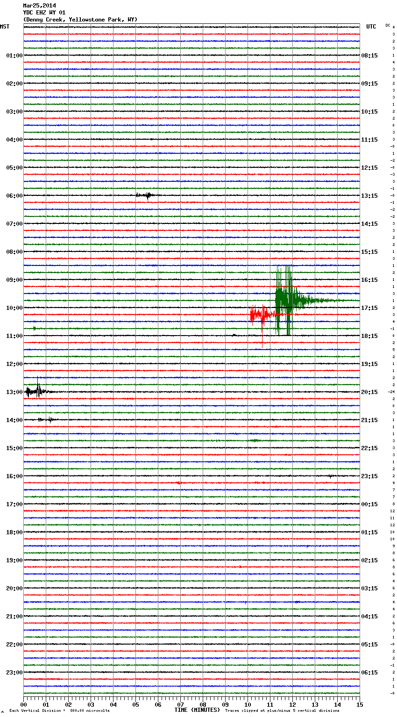
Task: Click the small black event on 06:00 trace
Action: (146, 195)
